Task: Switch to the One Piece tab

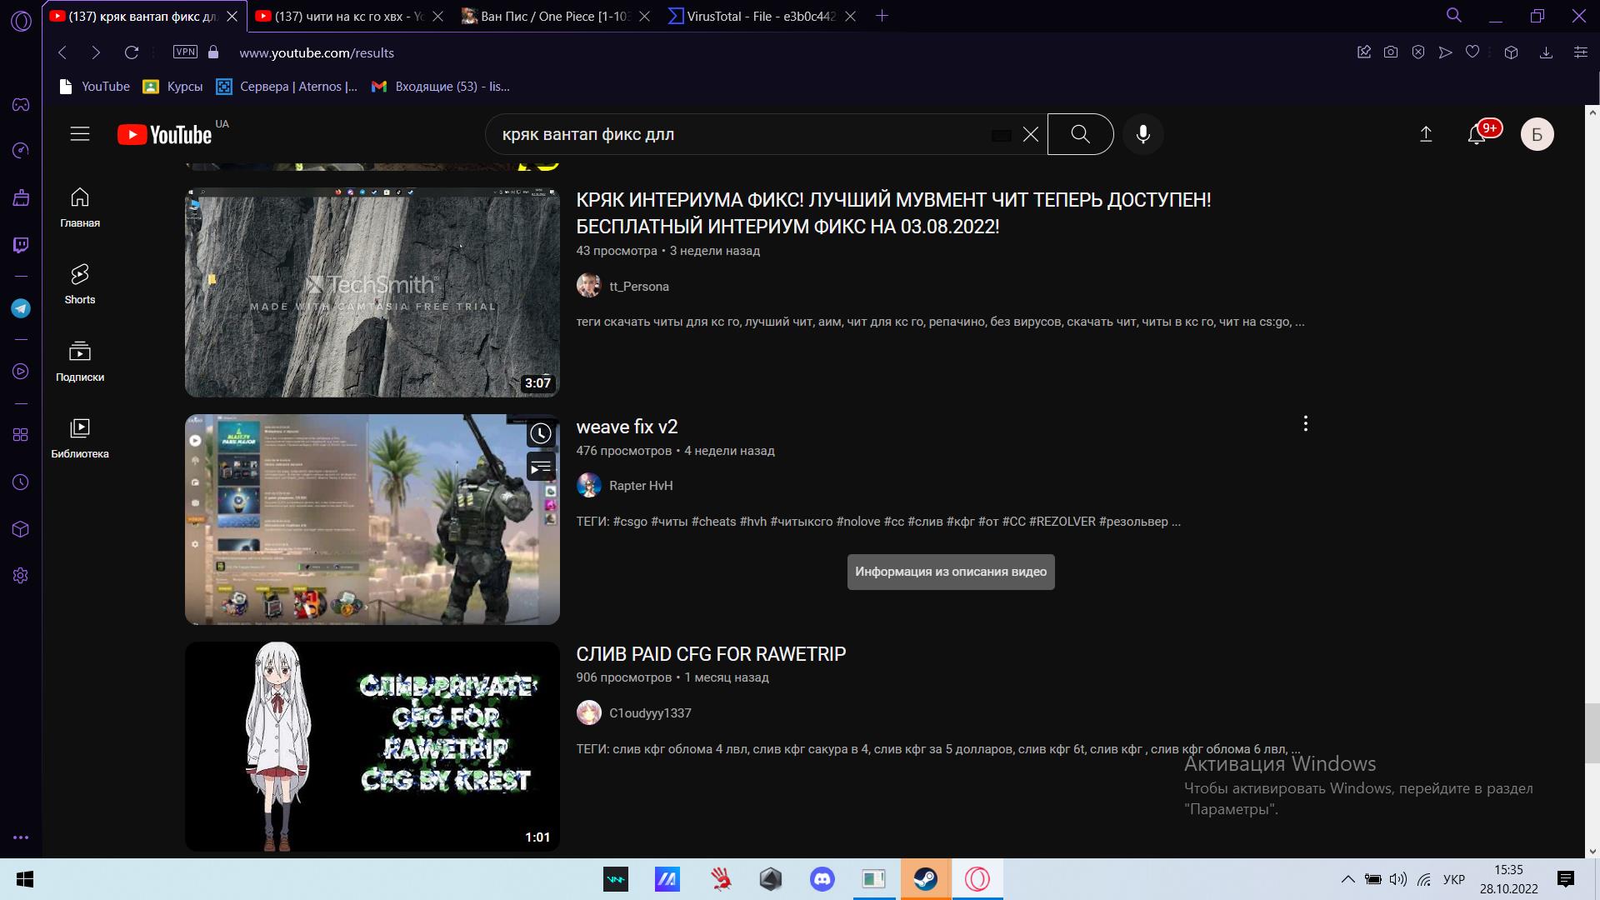Action: pyautogui.click(x=554, y=16)
